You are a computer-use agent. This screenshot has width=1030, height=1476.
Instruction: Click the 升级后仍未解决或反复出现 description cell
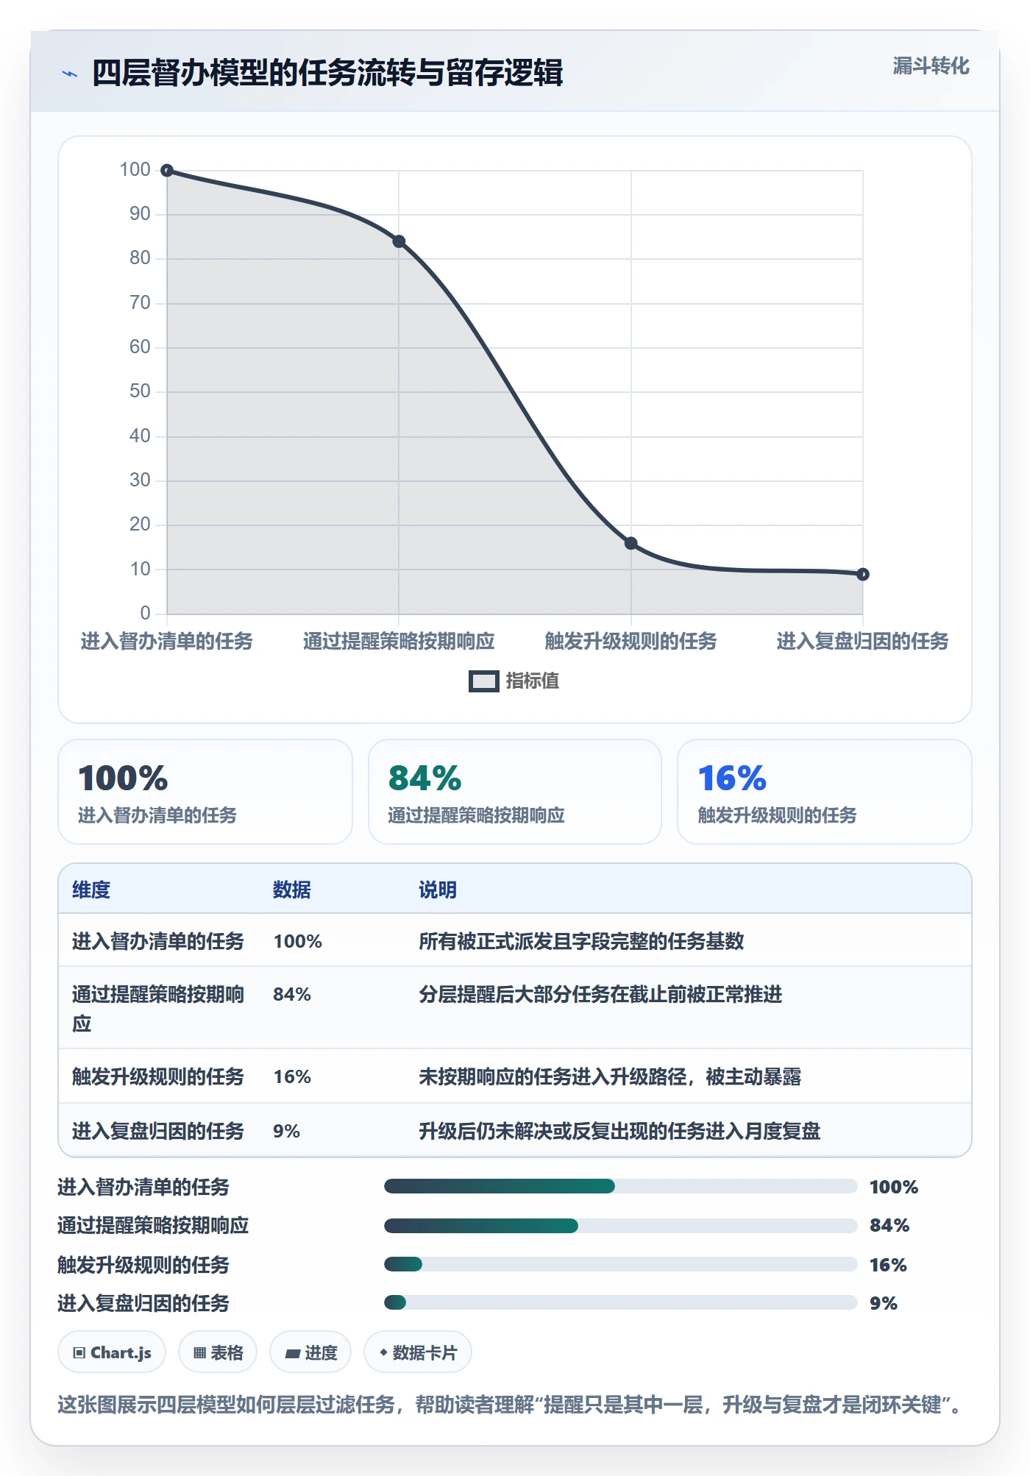tap(619, 1131)
